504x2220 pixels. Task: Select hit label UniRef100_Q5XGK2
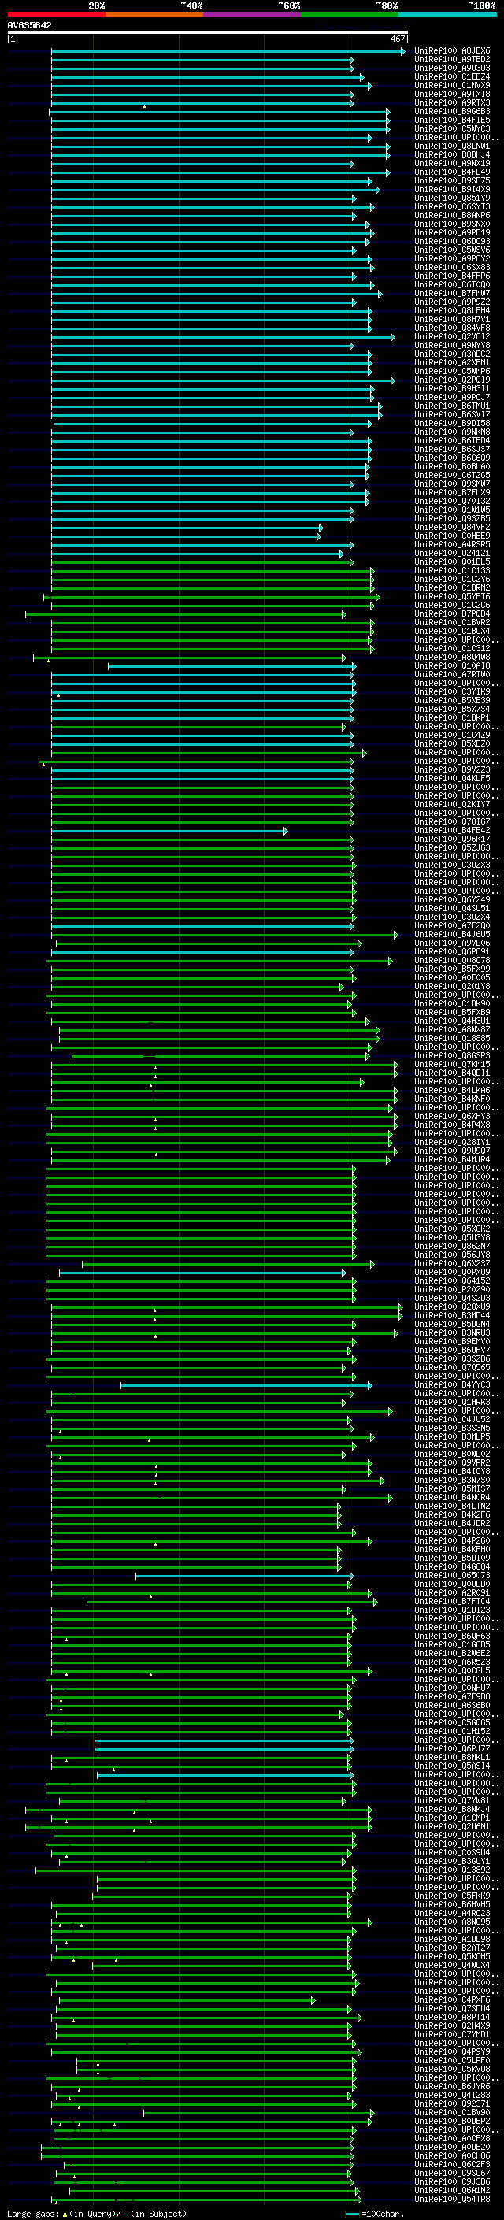click(451, 1229)
